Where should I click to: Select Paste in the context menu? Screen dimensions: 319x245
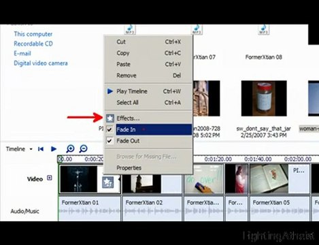148,64
